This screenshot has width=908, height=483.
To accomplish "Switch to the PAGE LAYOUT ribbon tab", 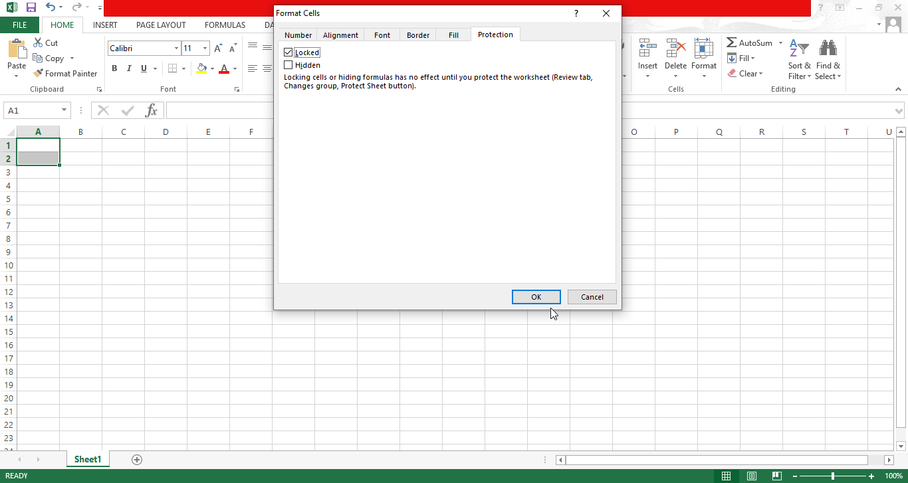I will pyautogui.click(x=161, y=25).
